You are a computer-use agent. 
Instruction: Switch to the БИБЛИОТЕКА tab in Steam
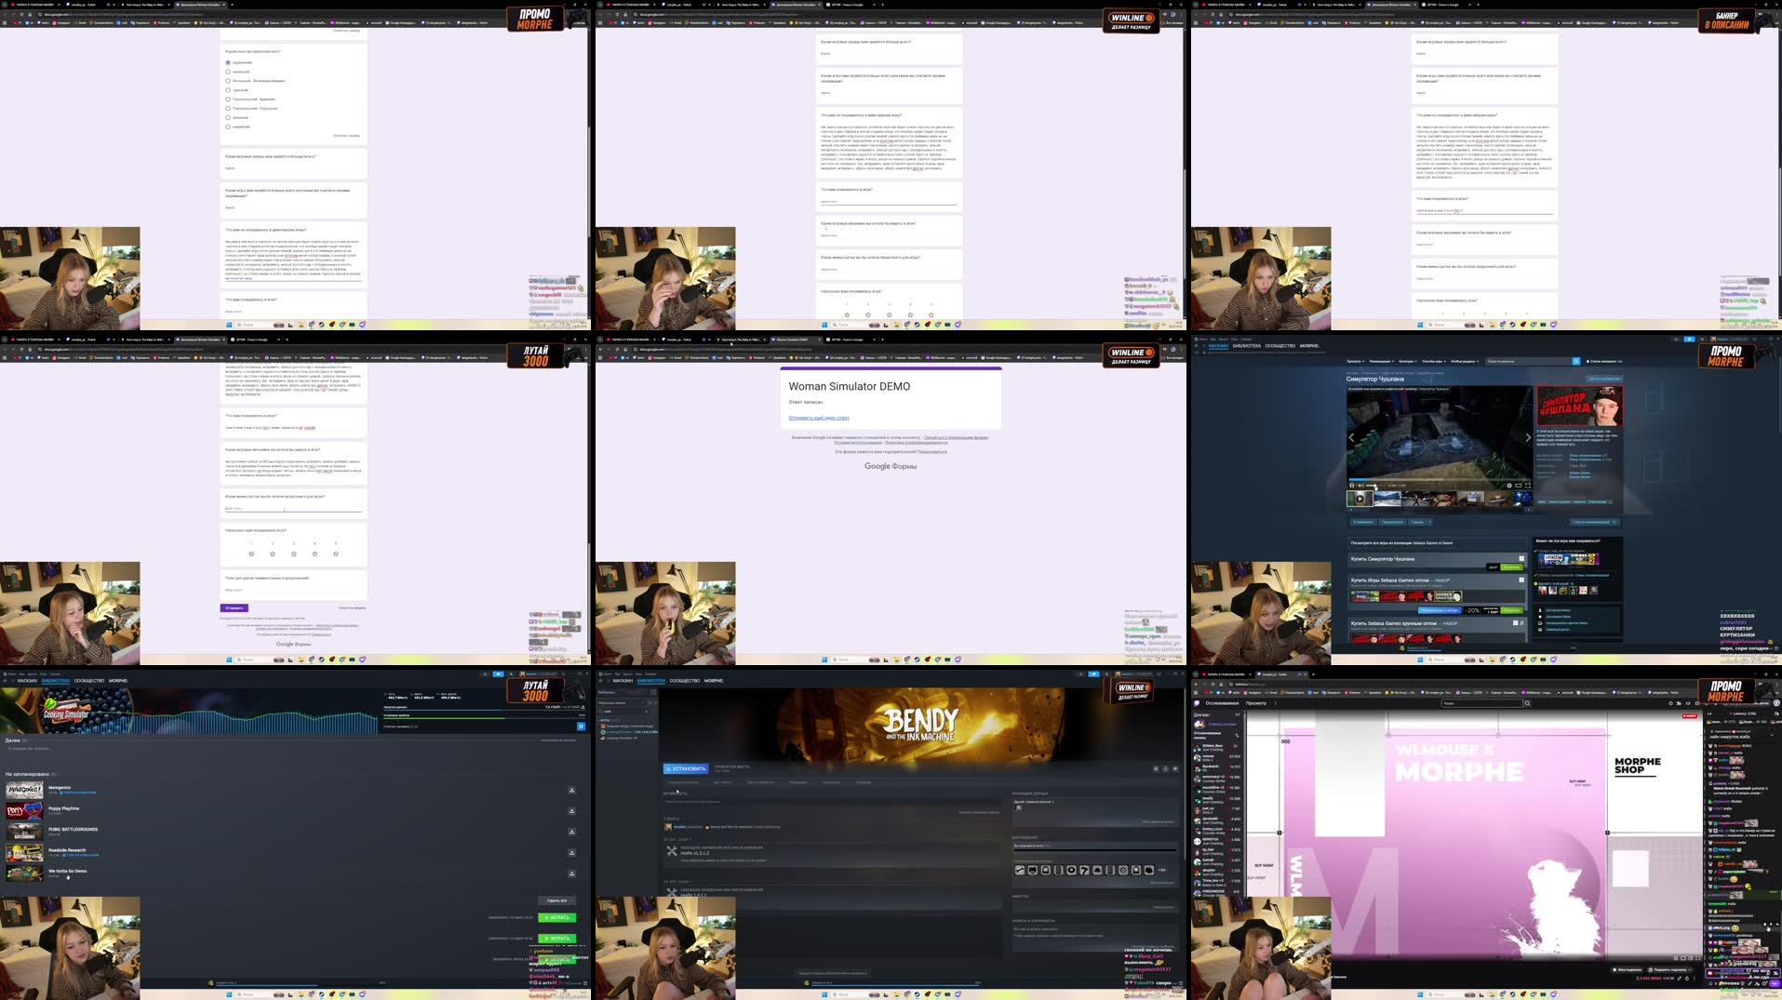pos(1247,345)
